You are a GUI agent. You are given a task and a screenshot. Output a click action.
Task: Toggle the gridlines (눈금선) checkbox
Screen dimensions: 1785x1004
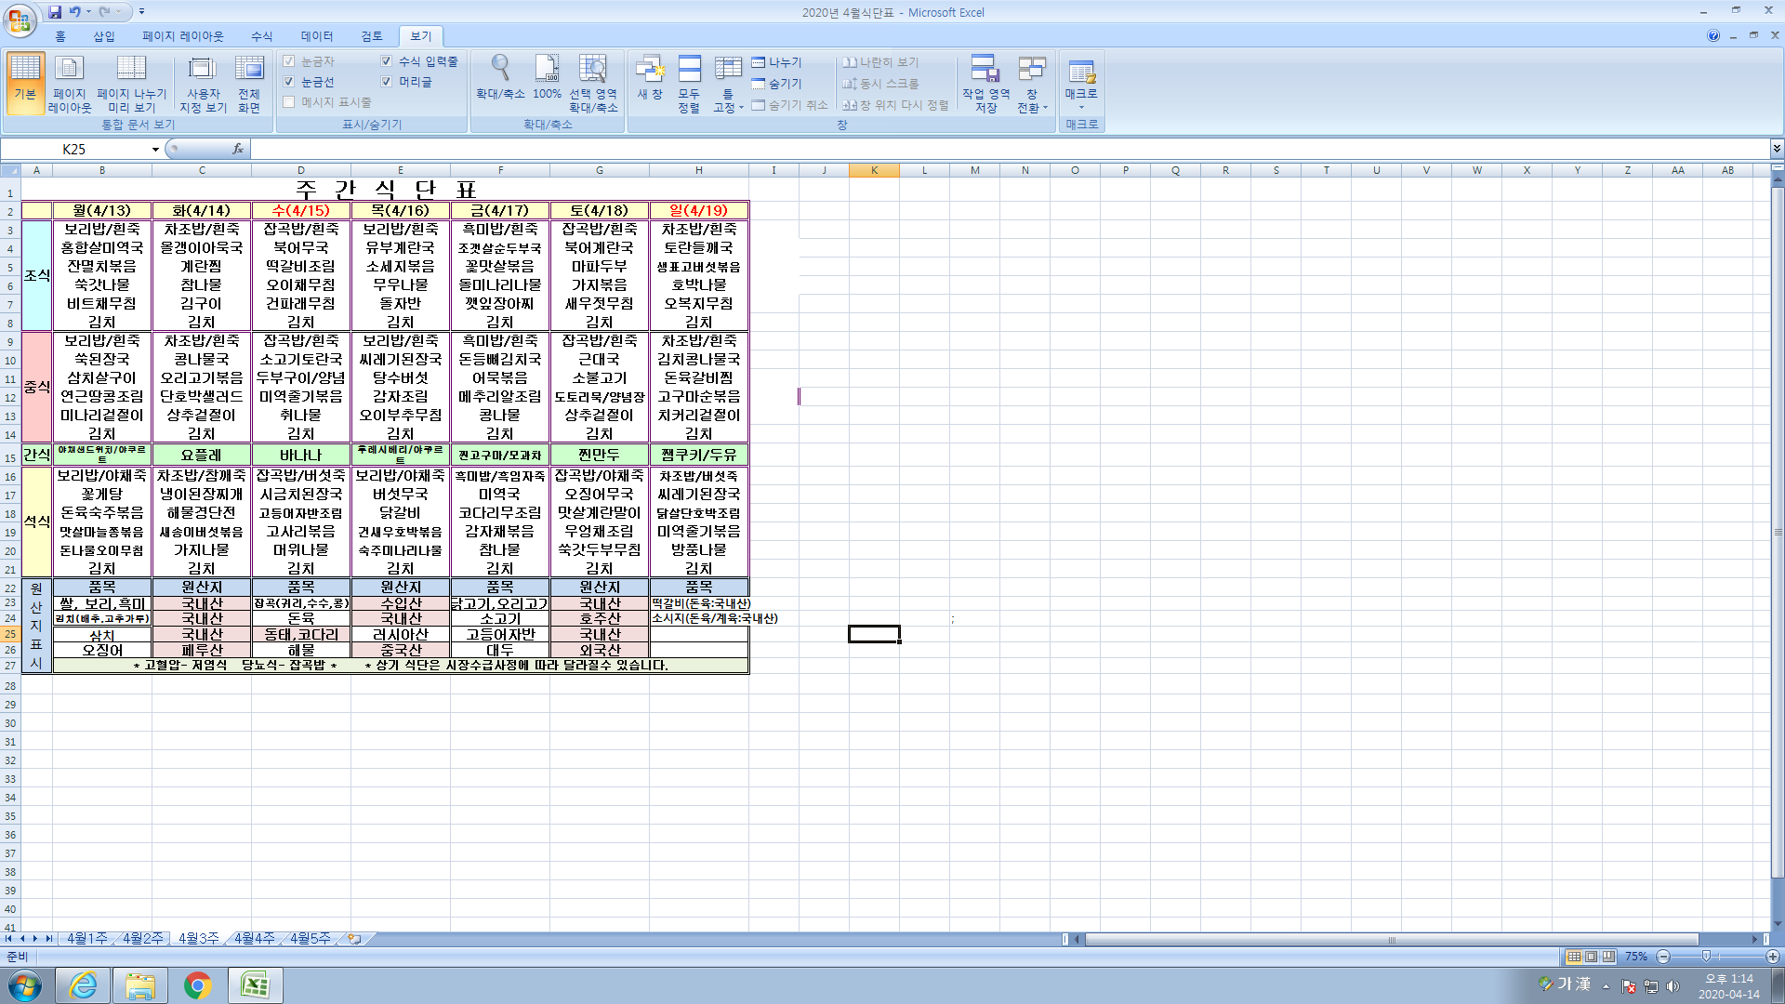[x=289, y=82]
